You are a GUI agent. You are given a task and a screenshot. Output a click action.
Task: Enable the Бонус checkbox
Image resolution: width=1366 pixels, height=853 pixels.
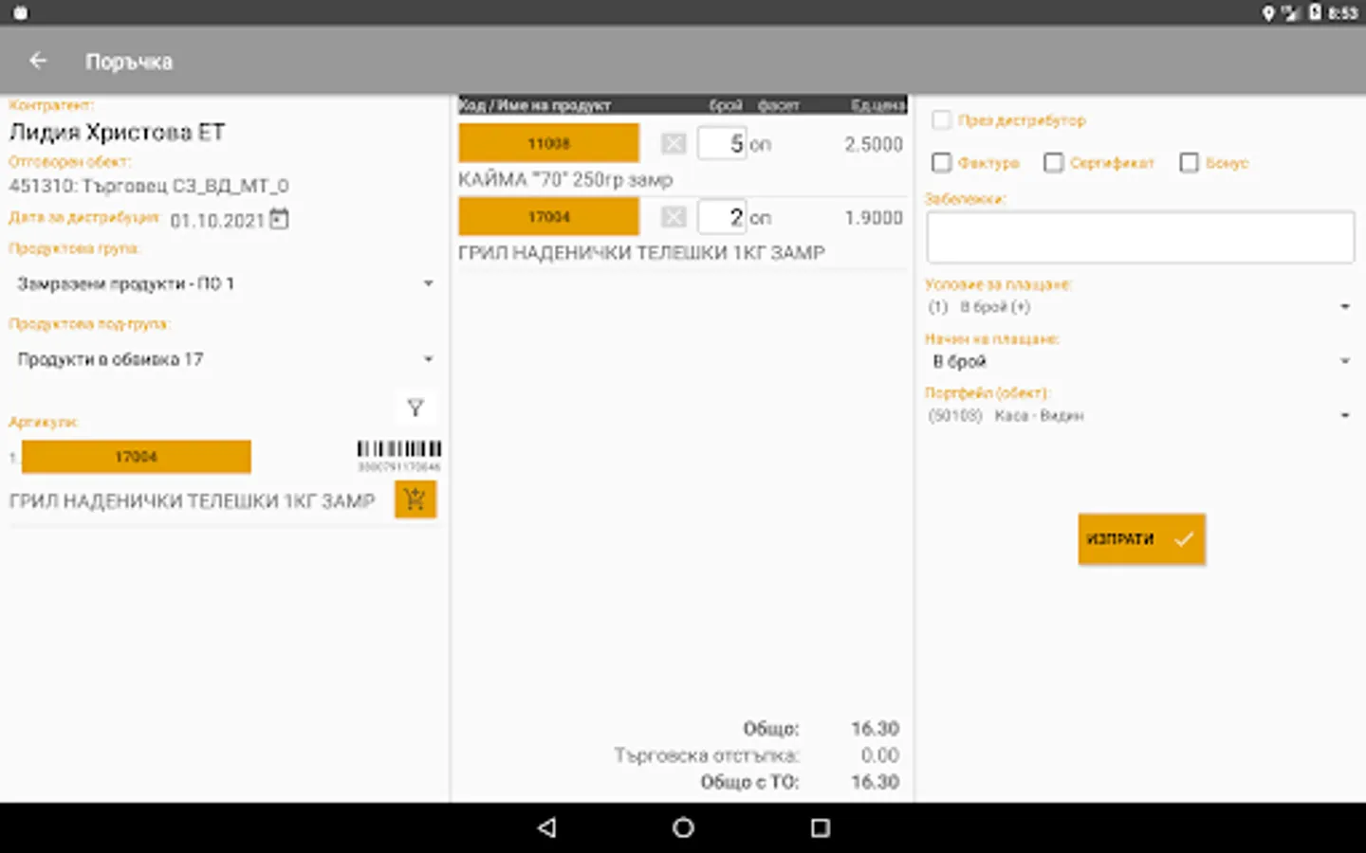1189,163
